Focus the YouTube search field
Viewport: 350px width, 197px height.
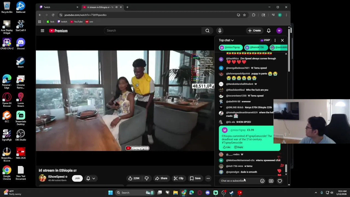[x=153, y=31]
